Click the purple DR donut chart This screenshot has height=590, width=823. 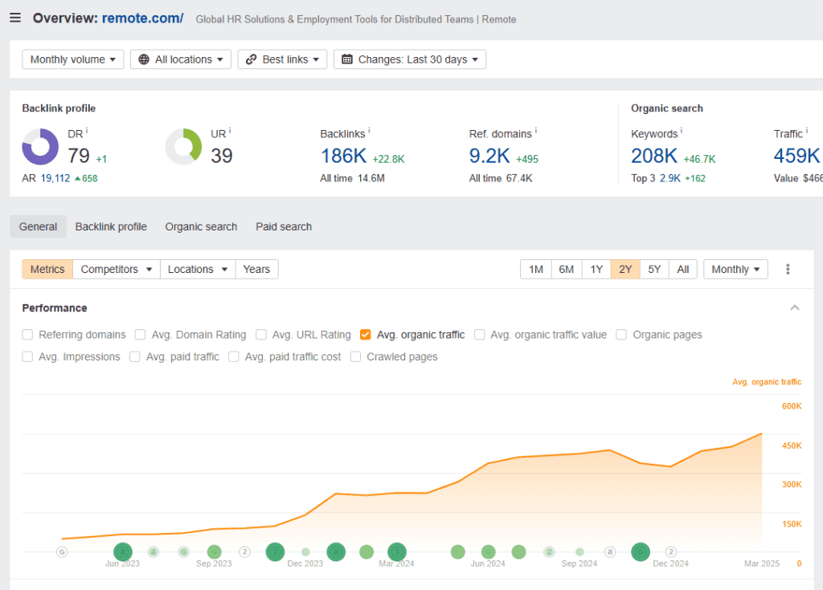[x=40, y=147]
